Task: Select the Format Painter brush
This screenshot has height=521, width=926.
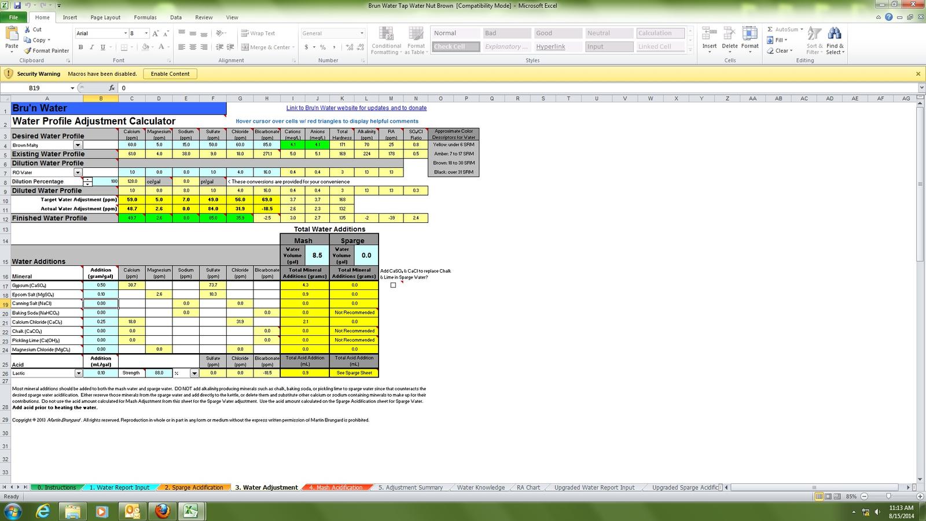Action: point(27,50)
